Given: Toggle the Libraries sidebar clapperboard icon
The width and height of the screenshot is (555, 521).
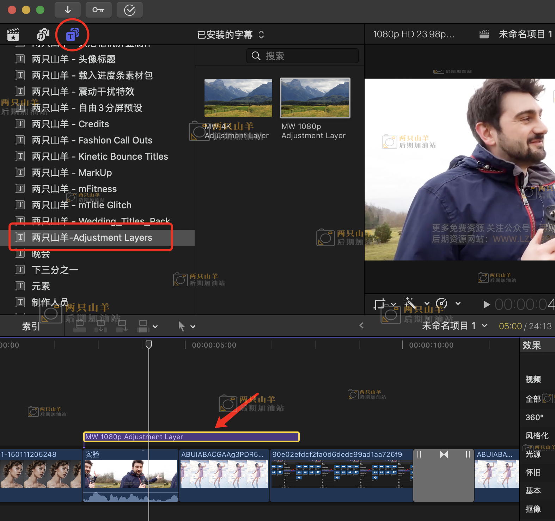Looking at the screenshot, I should tap(13, 35).
